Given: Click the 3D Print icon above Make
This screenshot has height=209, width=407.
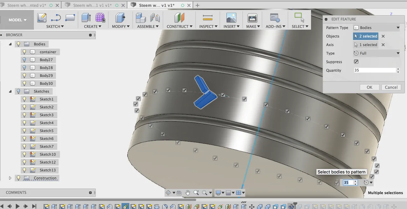Looking at the screenshot, I should [x=252, y=17].
